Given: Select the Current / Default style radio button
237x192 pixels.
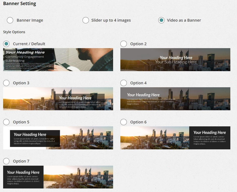Looking at the screenshot, I should point(6,44).
